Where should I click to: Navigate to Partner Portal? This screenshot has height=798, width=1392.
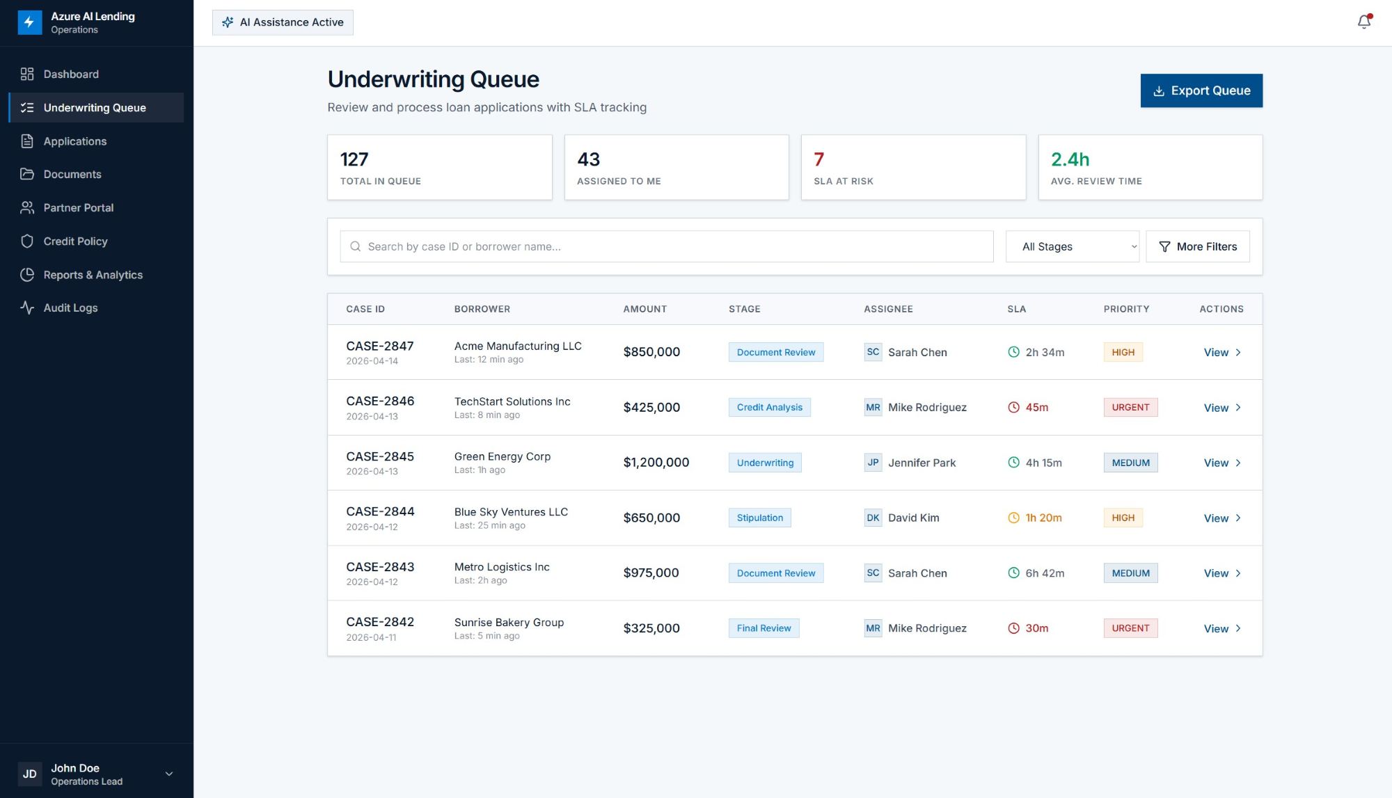tap(96, 207)
